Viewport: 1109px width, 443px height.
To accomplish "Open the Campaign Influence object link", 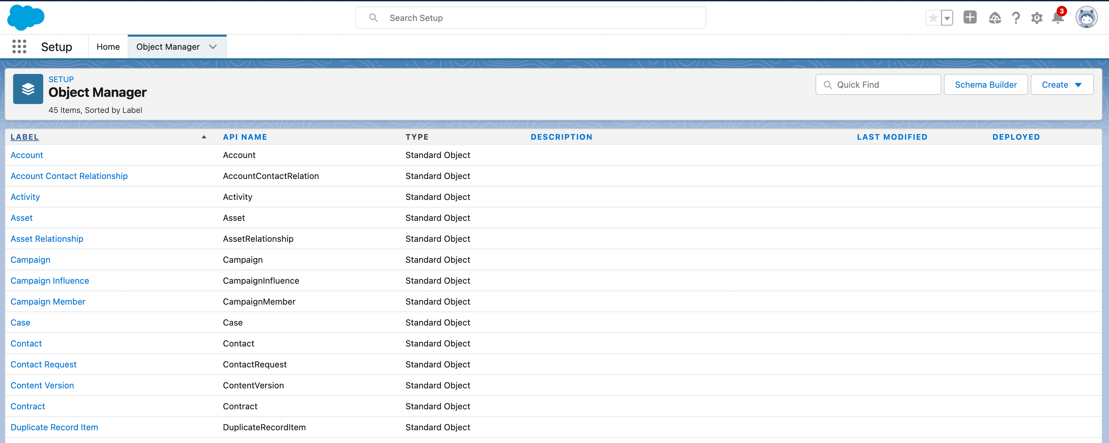I will [x=49, y=280].
